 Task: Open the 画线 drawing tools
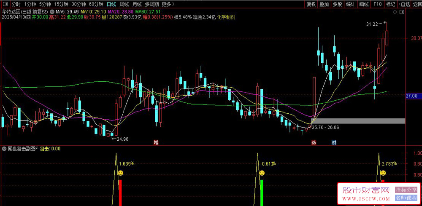pos(364,4)
